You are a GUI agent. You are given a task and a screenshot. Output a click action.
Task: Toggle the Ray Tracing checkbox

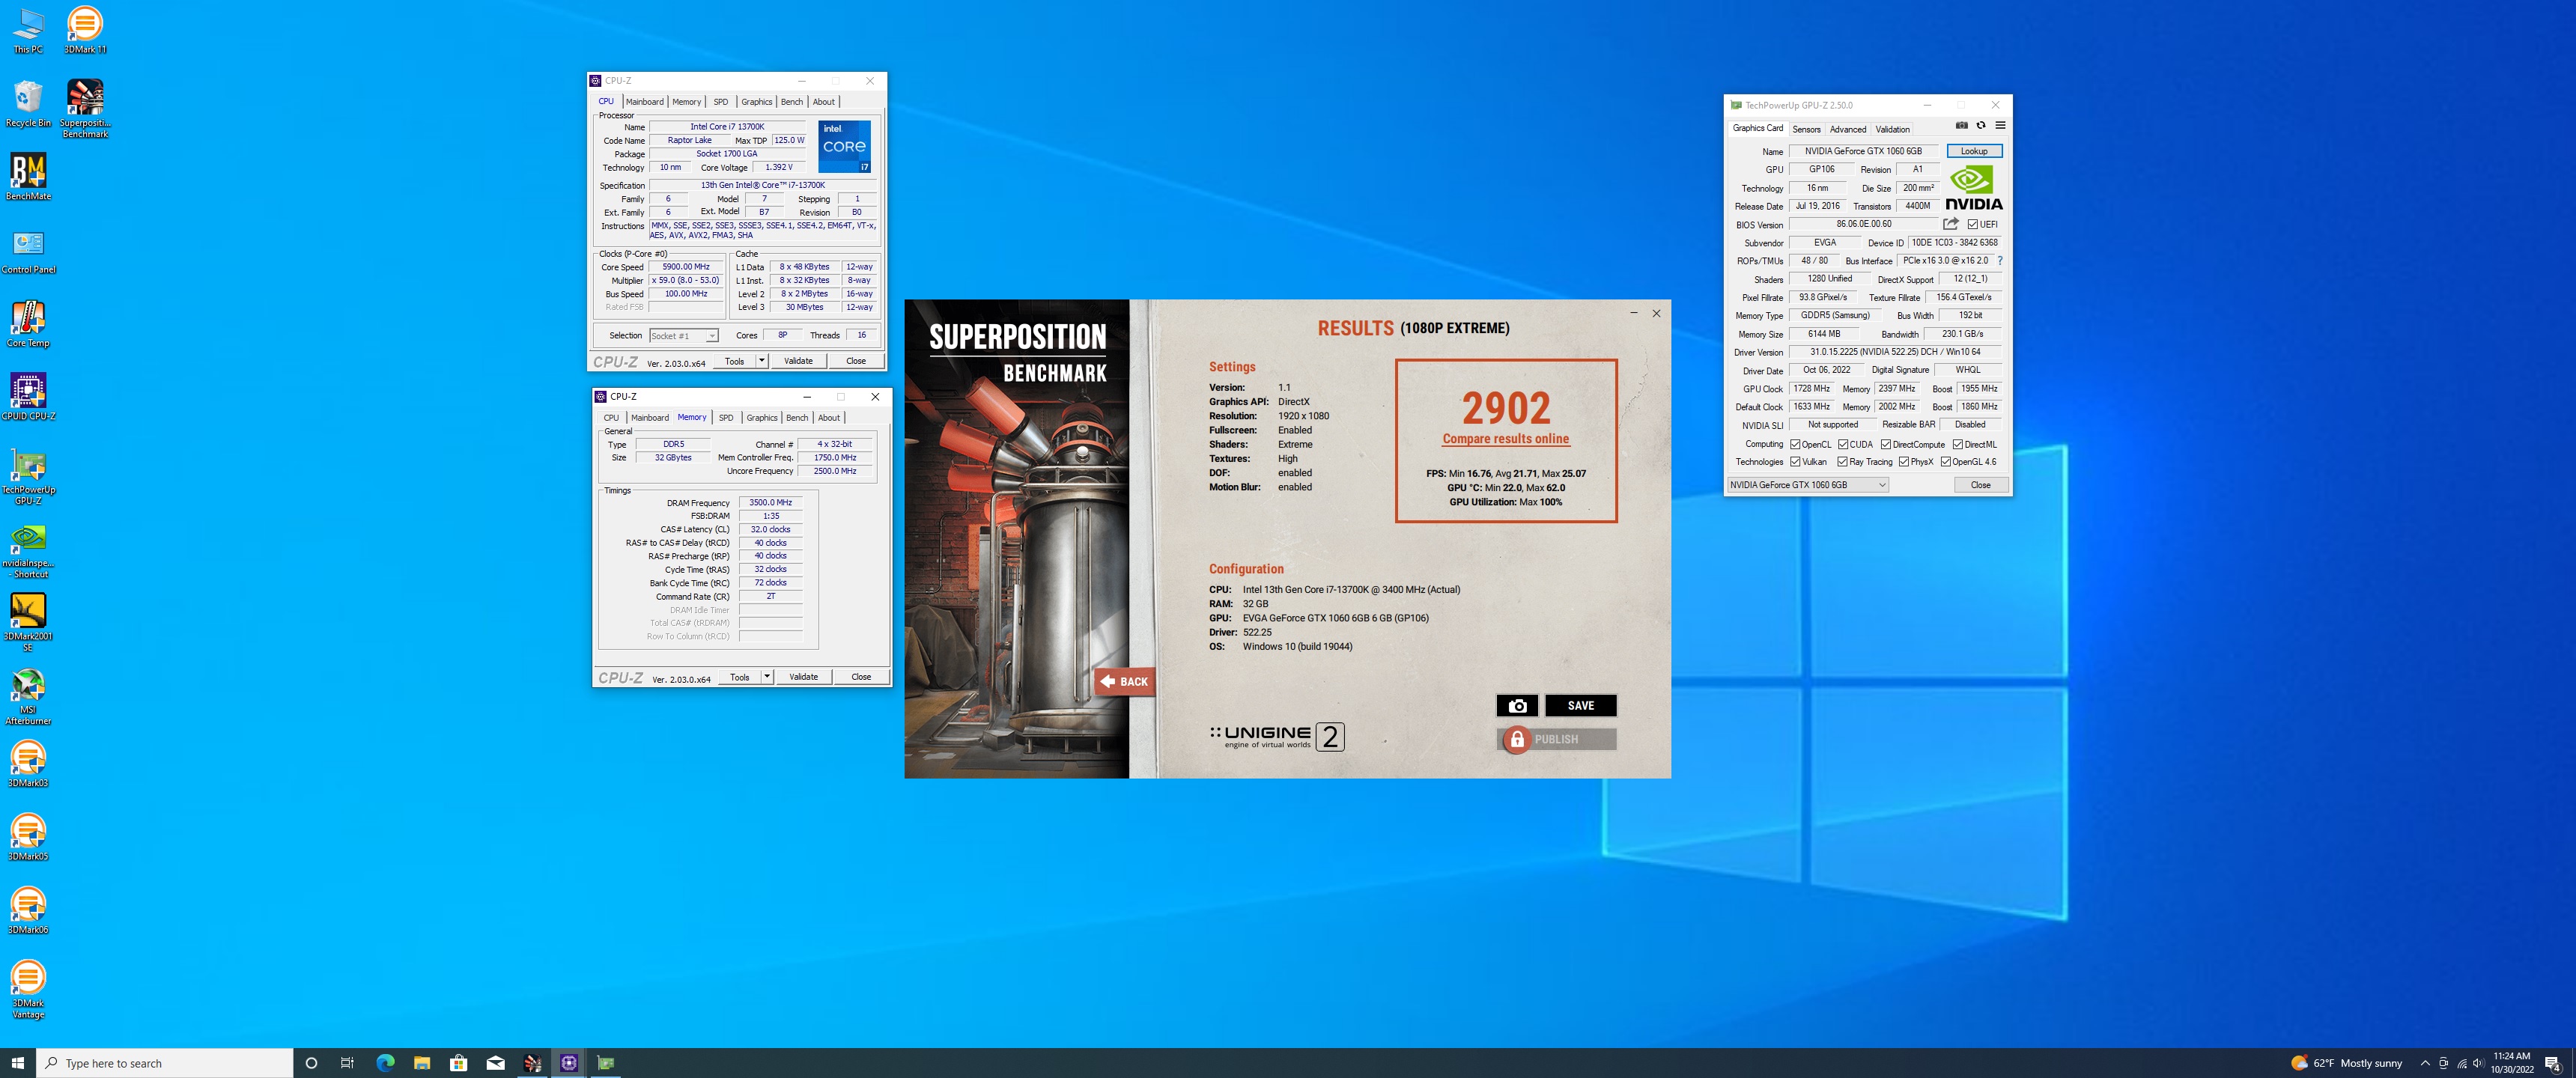[1843, 462]
